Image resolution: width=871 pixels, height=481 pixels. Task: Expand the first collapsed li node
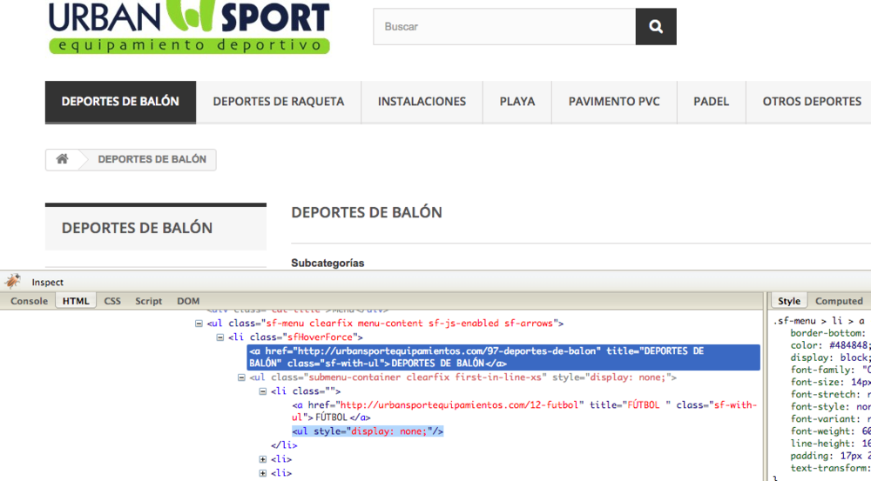pyautogui.click(x=263, y=458)
